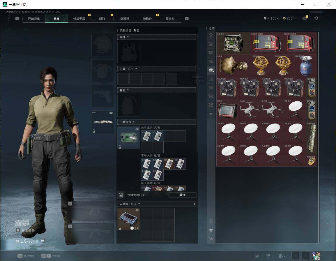
Task: Swap the safe box container
Action: coord(137,210)
